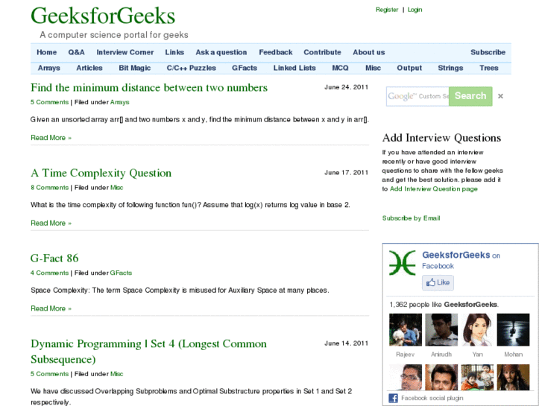The image size is (542, 406).
Task: Open the Linked Lists category
Action: pos(294,68)
